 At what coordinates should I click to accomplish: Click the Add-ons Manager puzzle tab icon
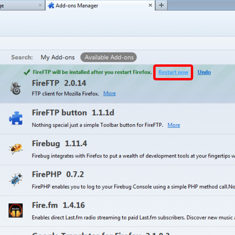(x=51, y=6)
